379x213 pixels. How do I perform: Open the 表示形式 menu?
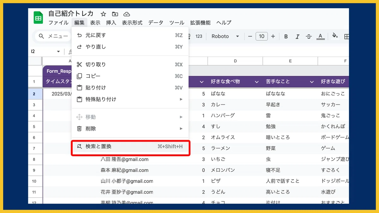[132, 23]
